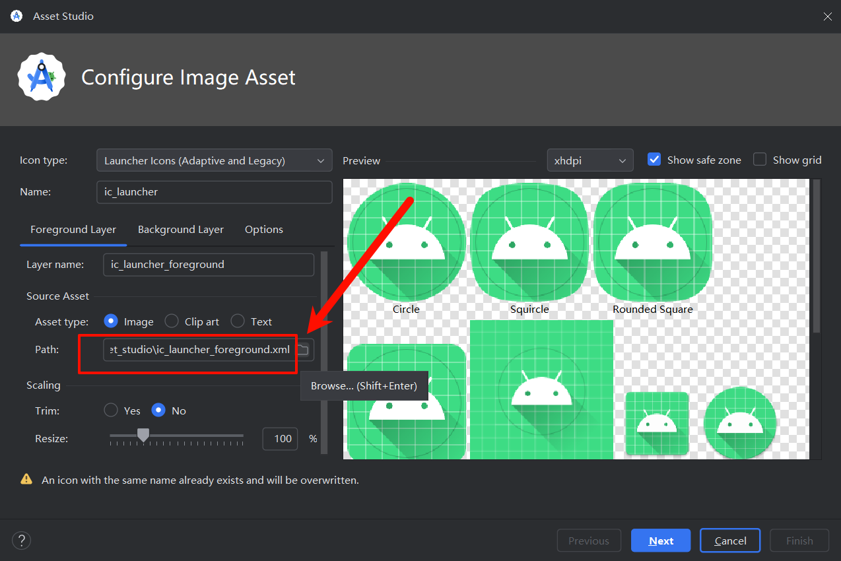Switch to the Foreground Layer tab
The width and height of the screenshot is (841, 561).
pyautogui.click(x=73, y=230)
